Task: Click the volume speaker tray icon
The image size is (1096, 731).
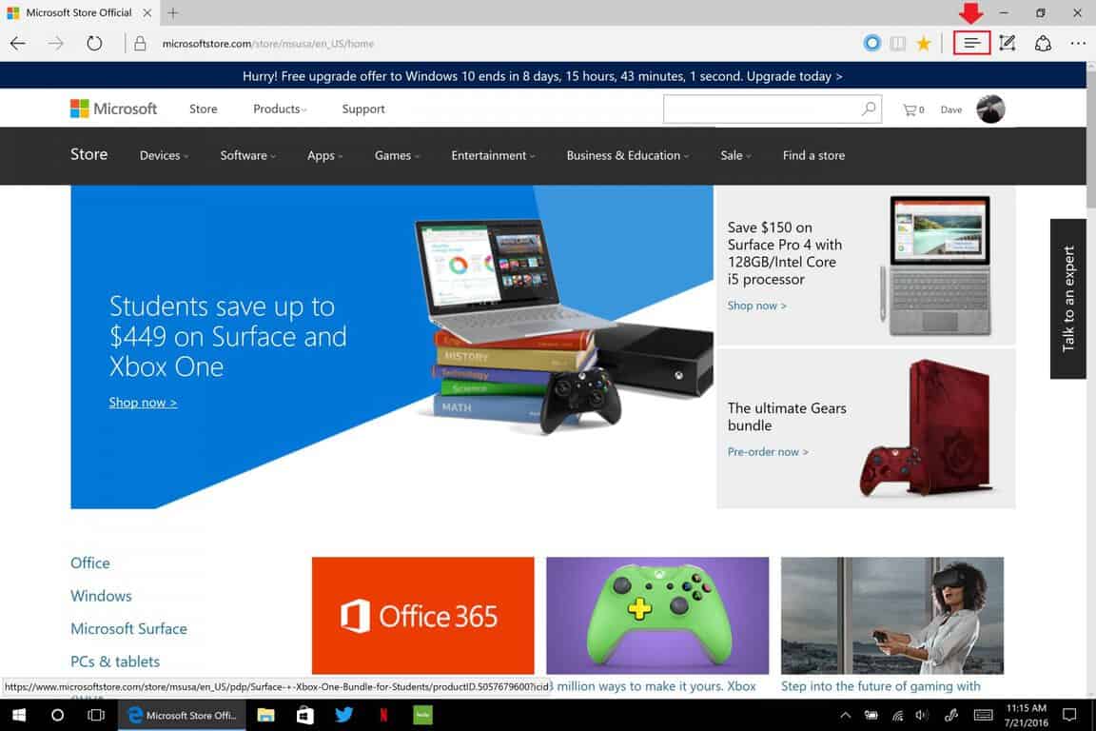Action: tap(922, 715)
